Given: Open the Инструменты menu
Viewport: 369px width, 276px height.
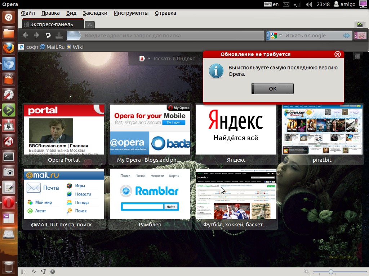Looking at the screenshot, I should (x=131, y=13).
